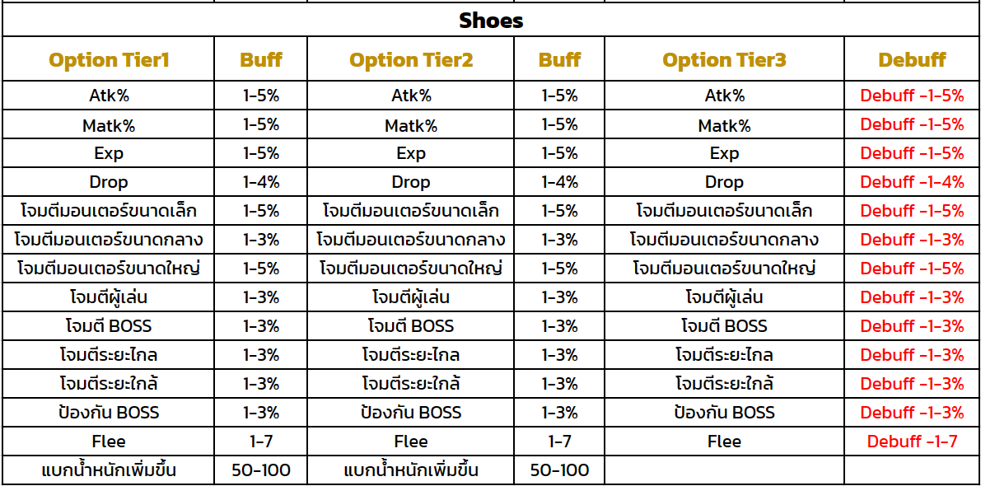Click the "Option Tier3" column header
The width and height of the screenshot is (981, 486).
click(x=724, y=60)
